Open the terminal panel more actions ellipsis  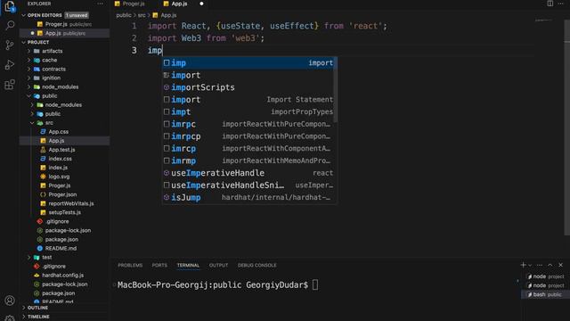(540, 265)
